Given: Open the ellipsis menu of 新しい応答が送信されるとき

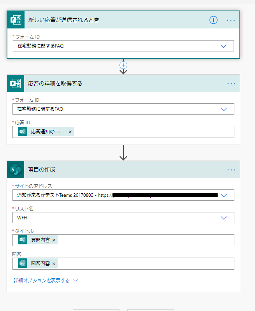Looking at the screenshot, I should (231, 20).
